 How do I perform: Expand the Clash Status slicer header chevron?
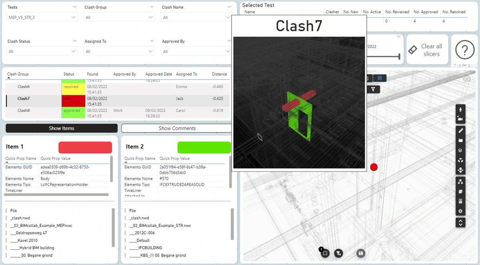coord(75,41)
